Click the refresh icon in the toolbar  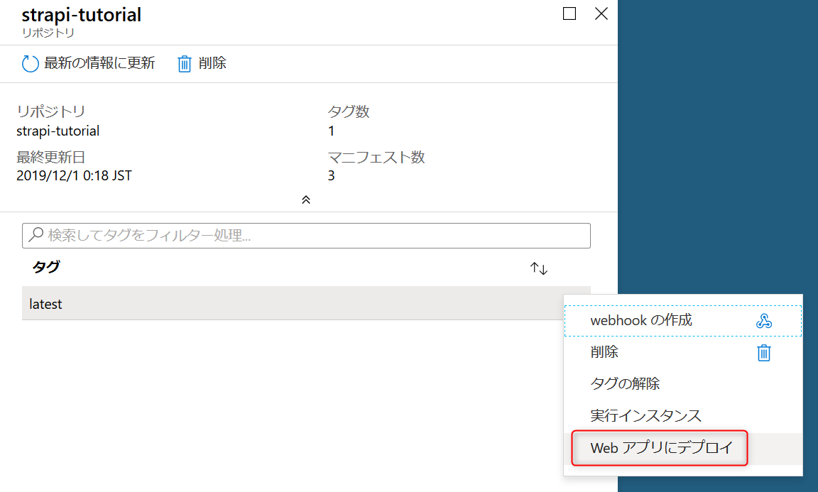(30, 63)
